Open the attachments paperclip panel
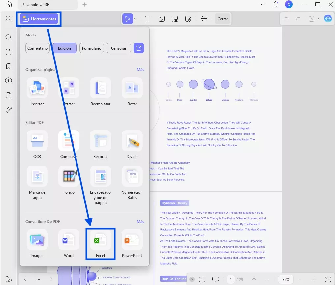The width and height of the screenshot is (335, 285). [x=9, y=110]
